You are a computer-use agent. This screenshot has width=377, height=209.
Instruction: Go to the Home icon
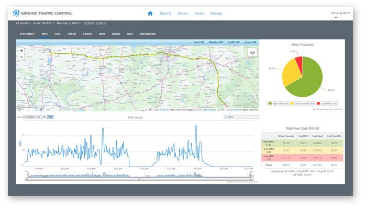(x=150, y=13)
